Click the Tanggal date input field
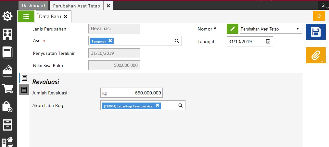The width and height of the screenshot is (329, 147). 246,42
